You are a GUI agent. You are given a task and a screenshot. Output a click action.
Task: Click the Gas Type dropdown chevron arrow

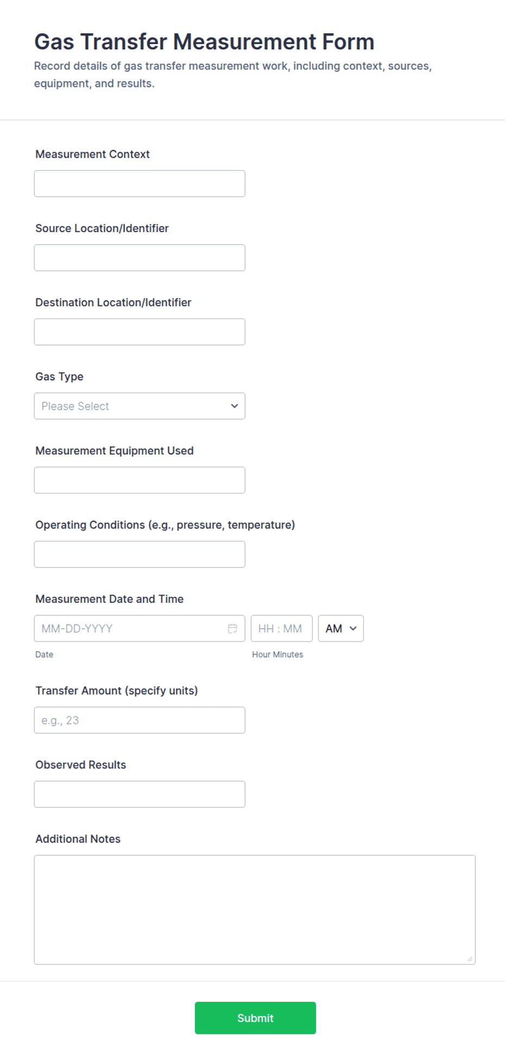coord(234,406)
